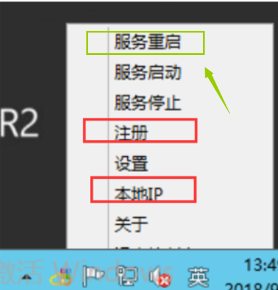Click the dark desktop area above the menu
This screenshot has width=278, height=290.
point(139,12)
